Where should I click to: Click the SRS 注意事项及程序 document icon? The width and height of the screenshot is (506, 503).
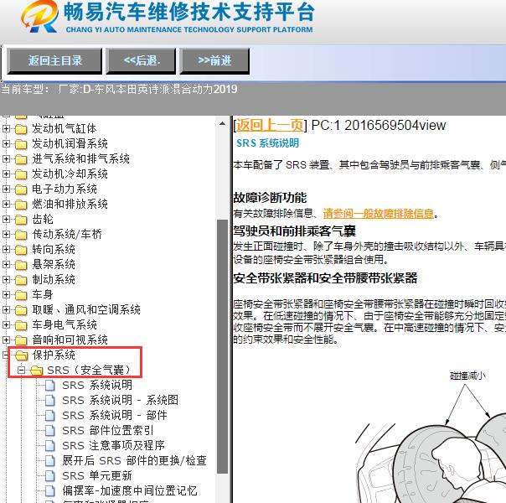tap(50, 446)
